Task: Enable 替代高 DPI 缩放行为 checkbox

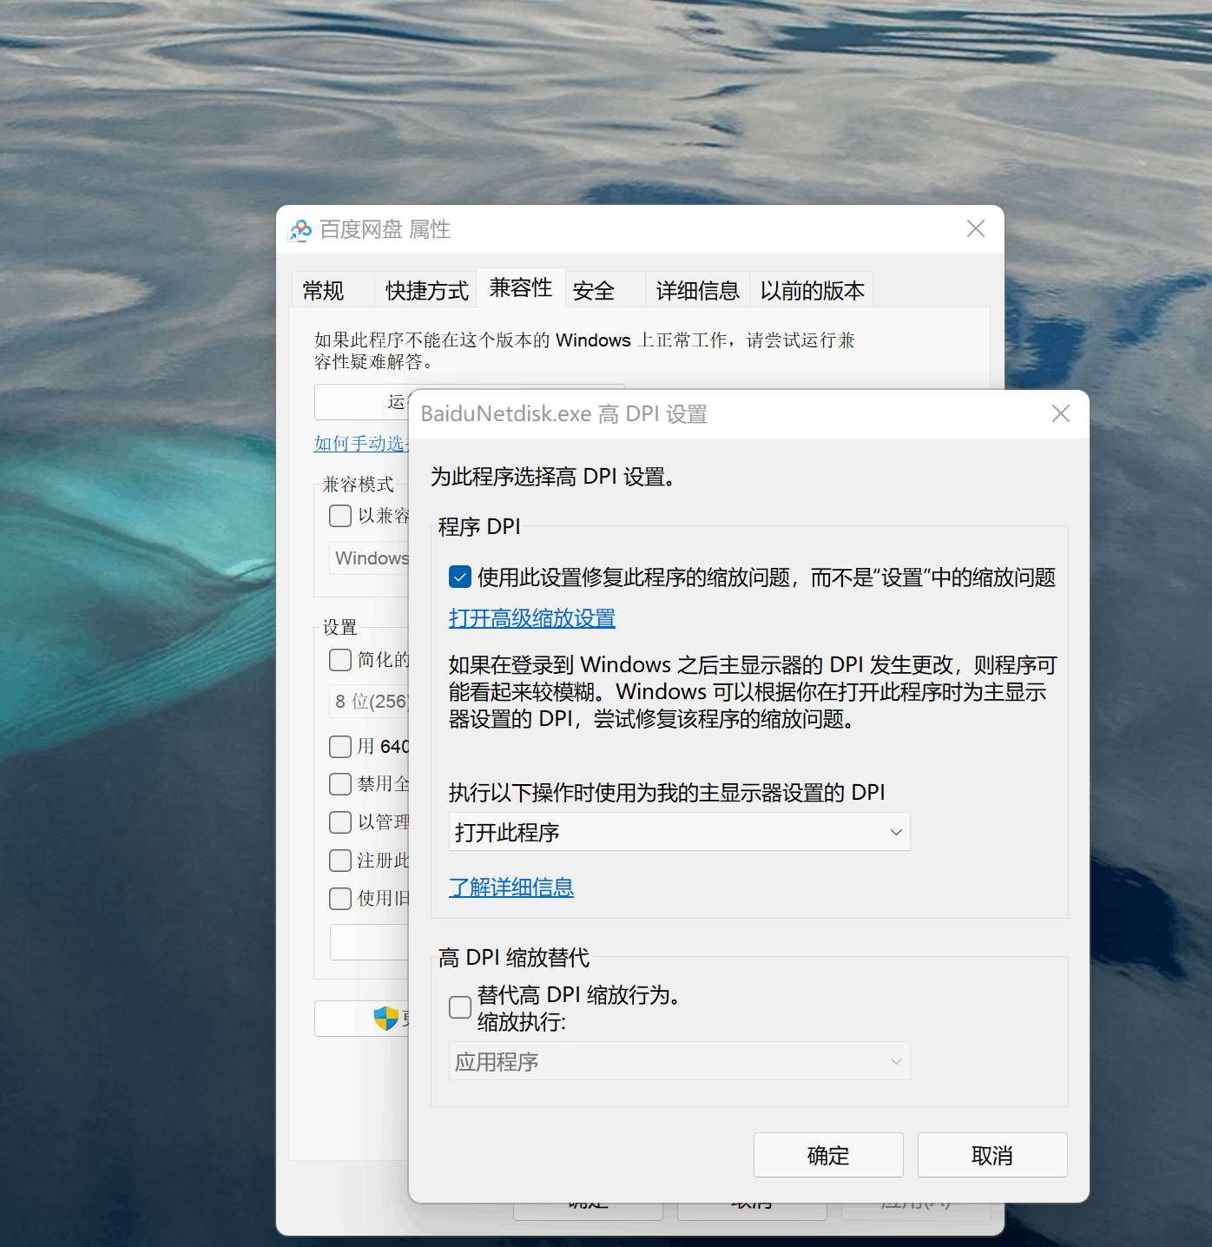Action: 459,1006
